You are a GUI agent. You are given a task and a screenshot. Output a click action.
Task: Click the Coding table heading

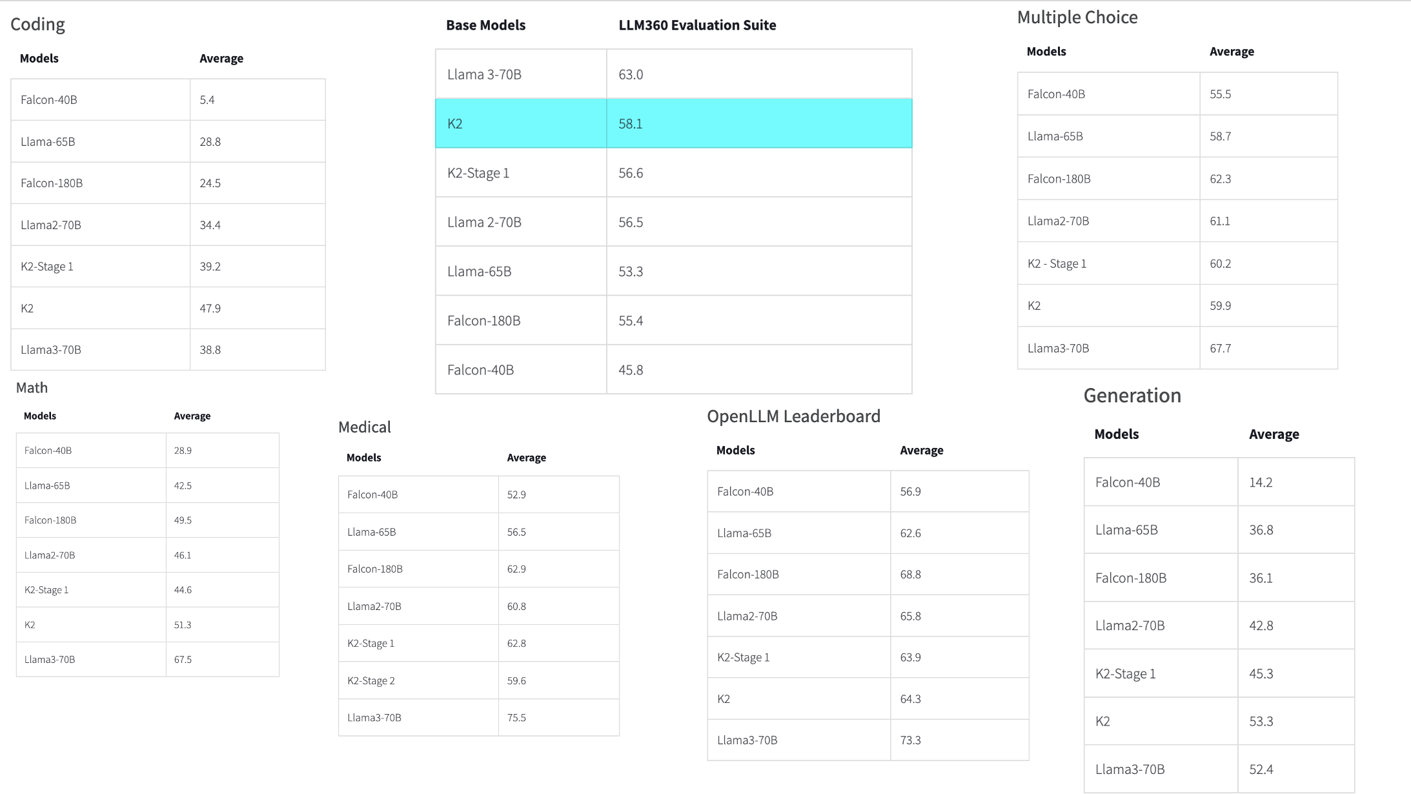coord(37,25)
